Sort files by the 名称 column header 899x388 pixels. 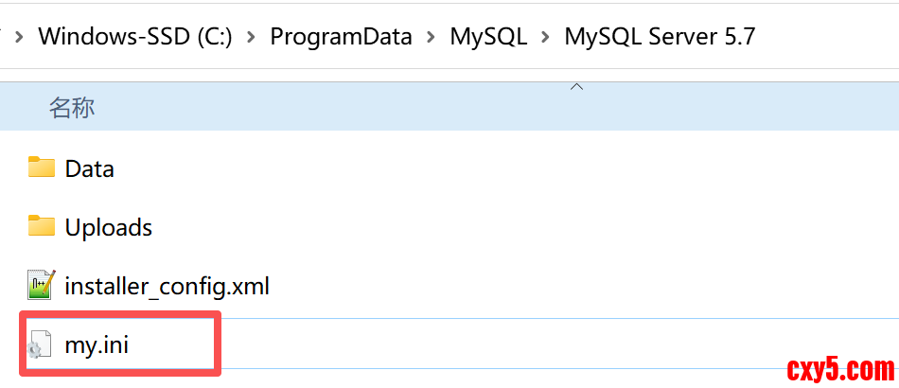point(72,108)
